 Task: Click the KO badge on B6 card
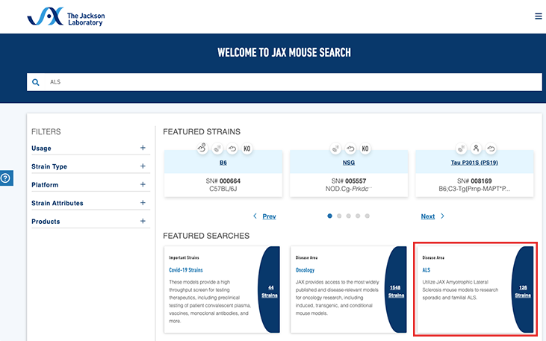(x=247, y=149)
